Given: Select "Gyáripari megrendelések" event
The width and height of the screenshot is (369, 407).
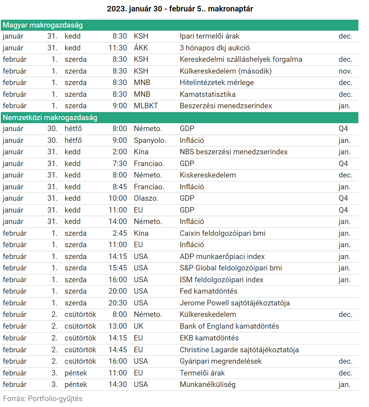Looking at the screenshot, I should click(x=220, y=361).
